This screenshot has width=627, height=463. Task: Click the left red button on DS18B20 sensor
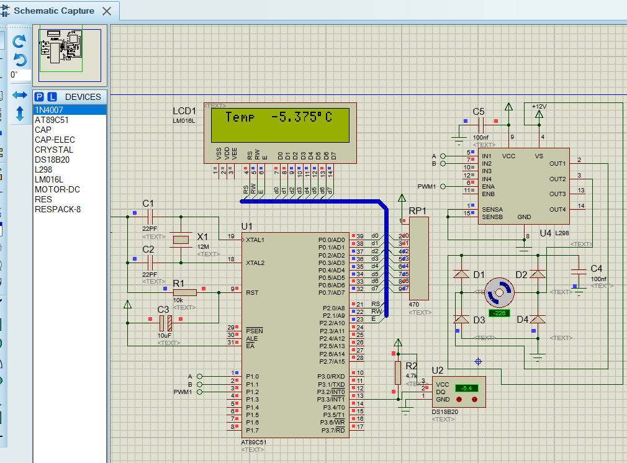(x=460, y=400)
